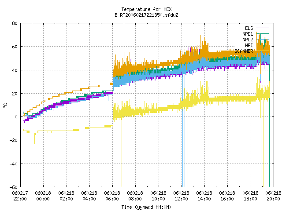
Task: Click the y-axis label -60
Action: coord(14,187)
